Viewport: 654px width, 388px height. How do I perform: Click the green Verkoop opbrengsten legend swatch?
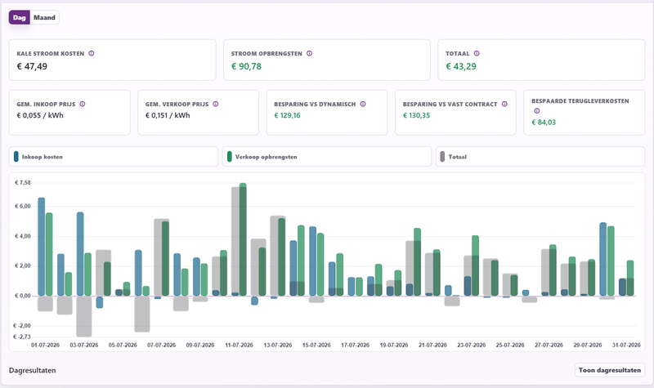[230, 157]
